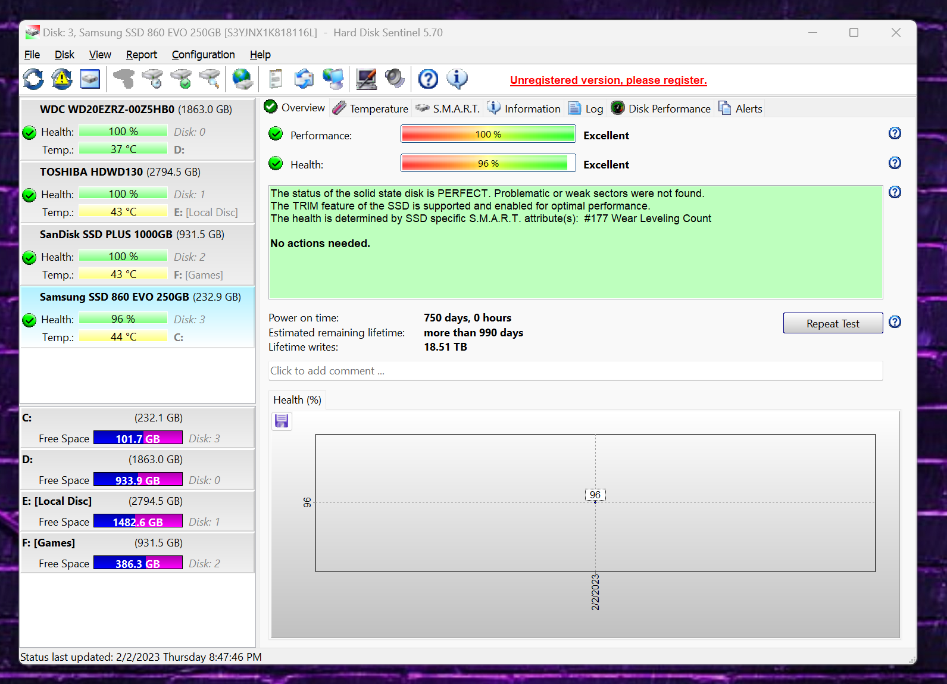This screenshot has width=947, height=684.
Task: Open Help via the blue question mark toolbar icon
Action: coord(428,79)
